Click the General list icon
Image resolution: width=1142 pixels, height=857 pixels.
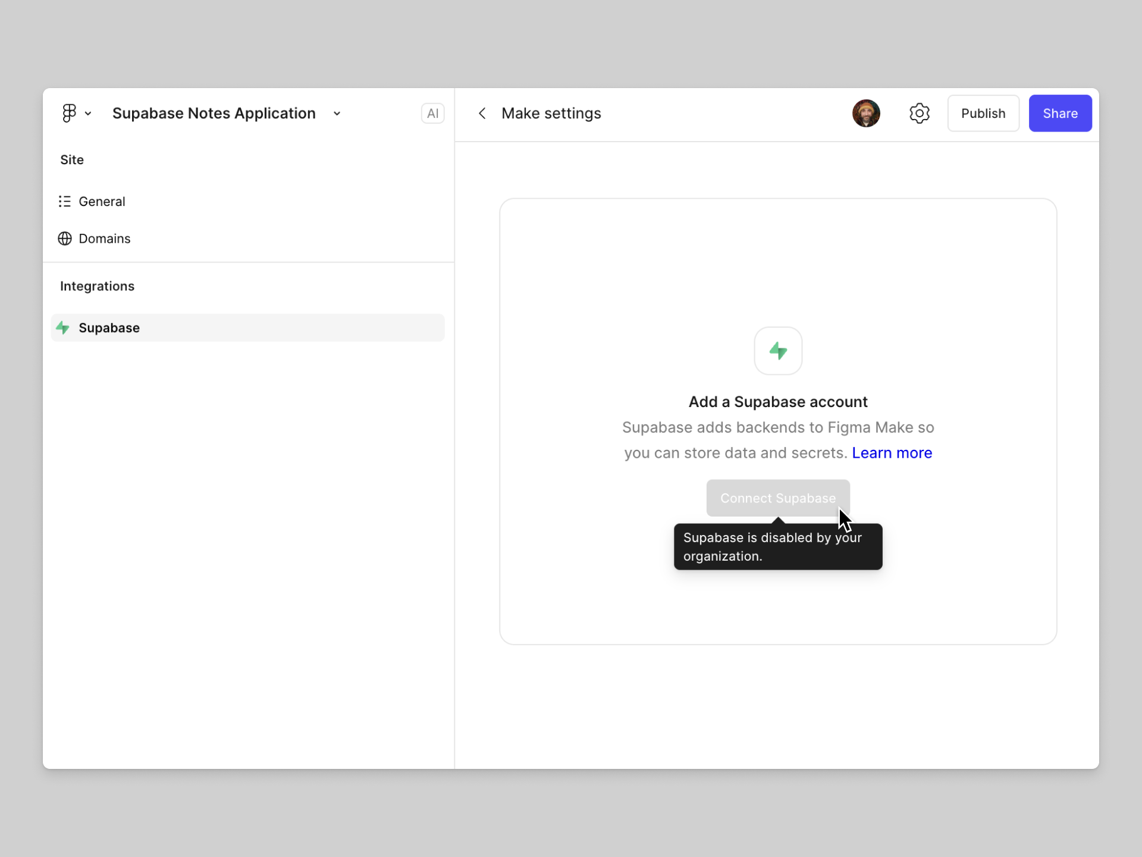tap(64, 201)
